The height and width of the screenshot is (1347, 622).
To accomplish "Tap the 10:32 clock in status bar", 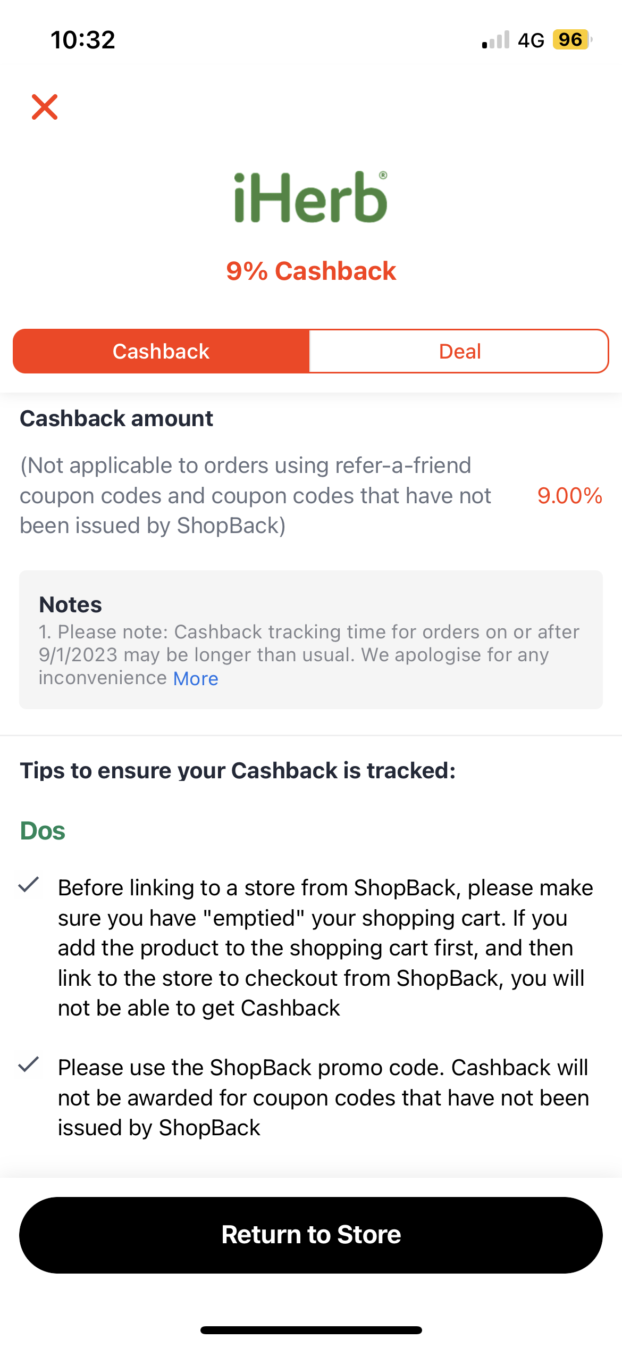I will click(83, 40).
